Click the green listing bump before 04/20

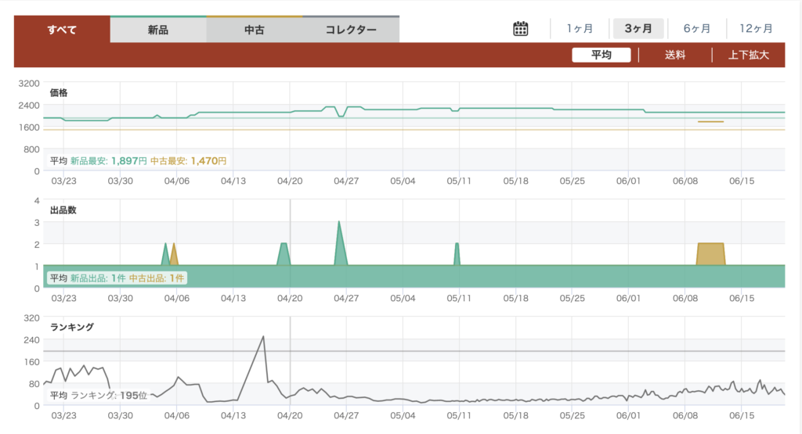point(284,254)
